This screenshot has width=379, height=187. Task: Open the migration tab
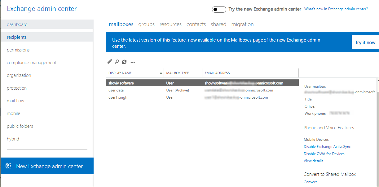(242, 24)
